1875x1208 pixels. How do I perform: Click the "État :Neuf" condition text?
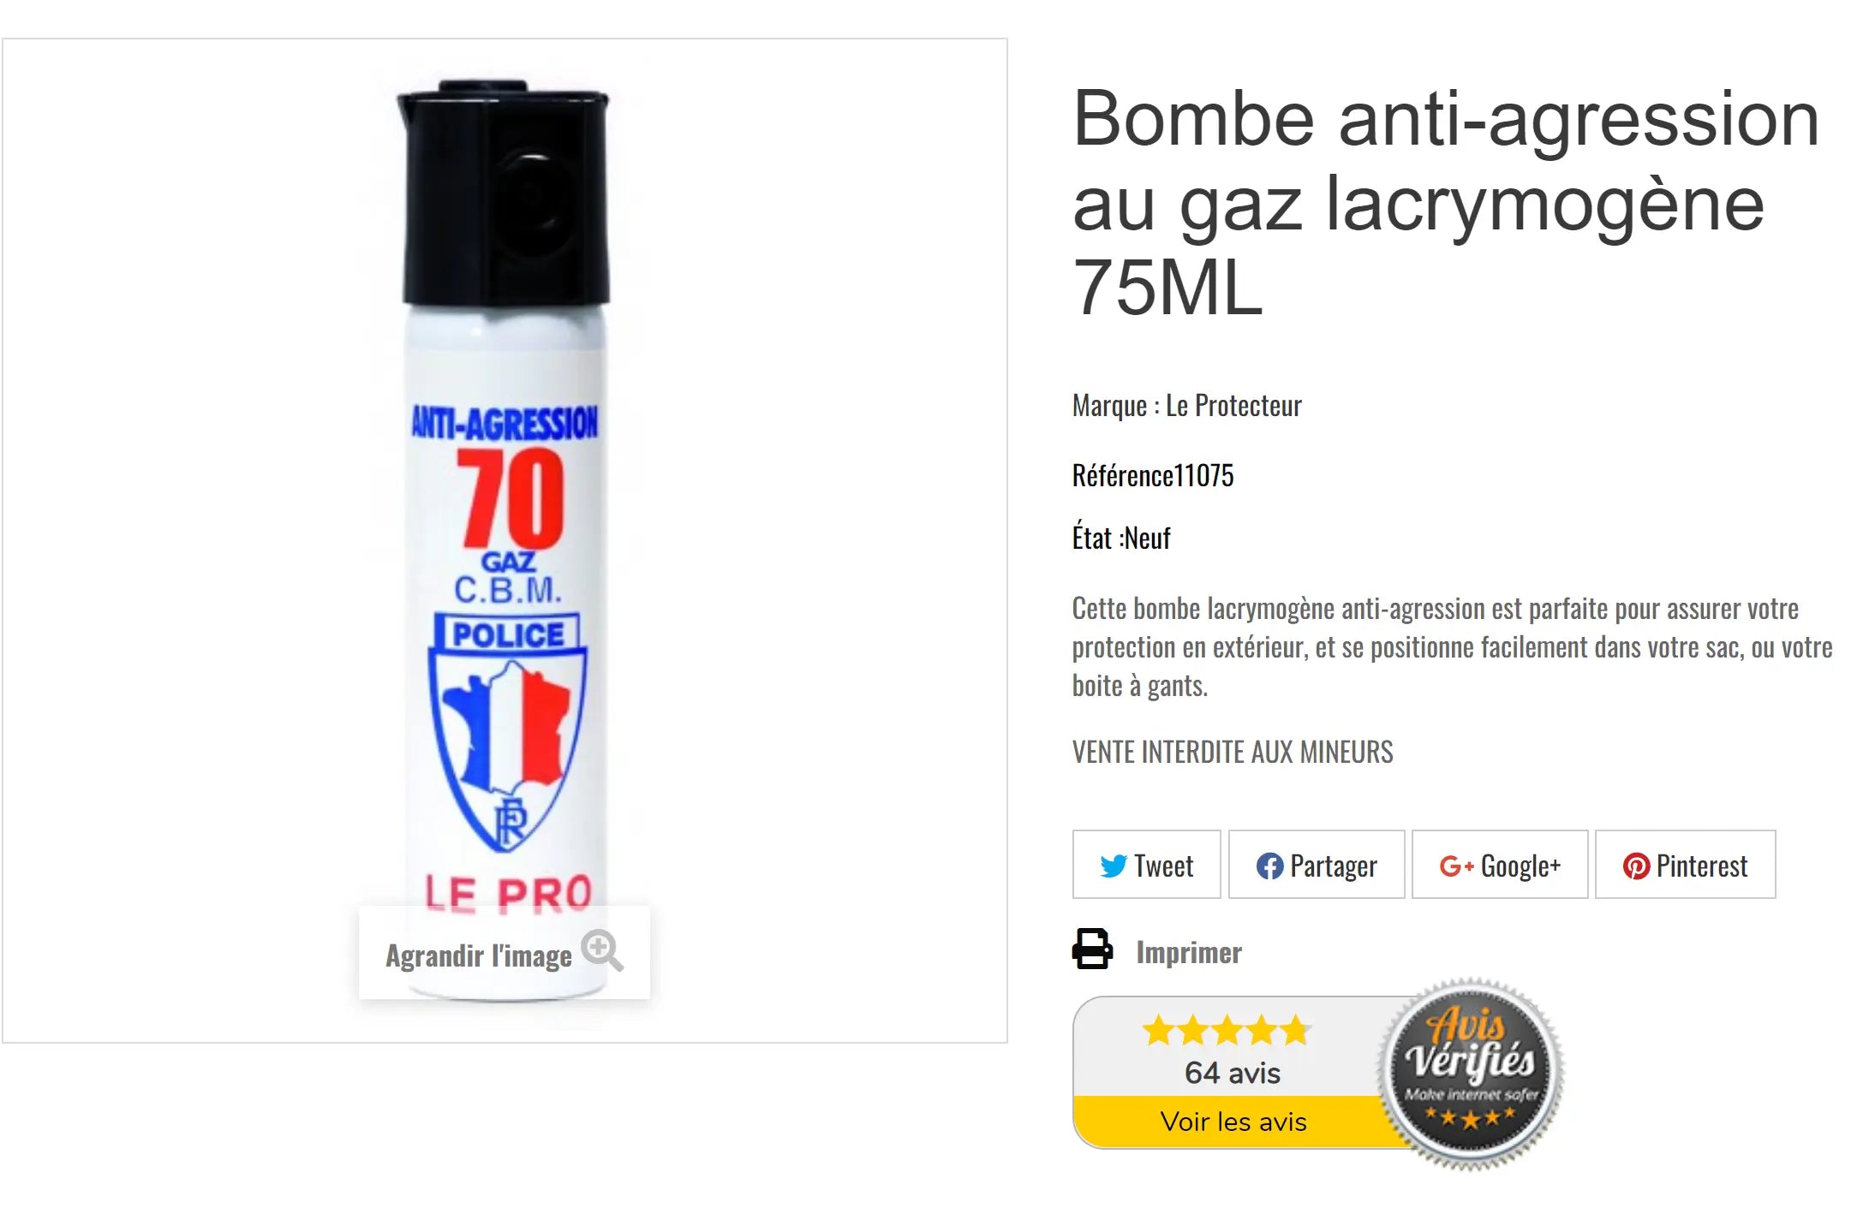tap(1120, 538)
